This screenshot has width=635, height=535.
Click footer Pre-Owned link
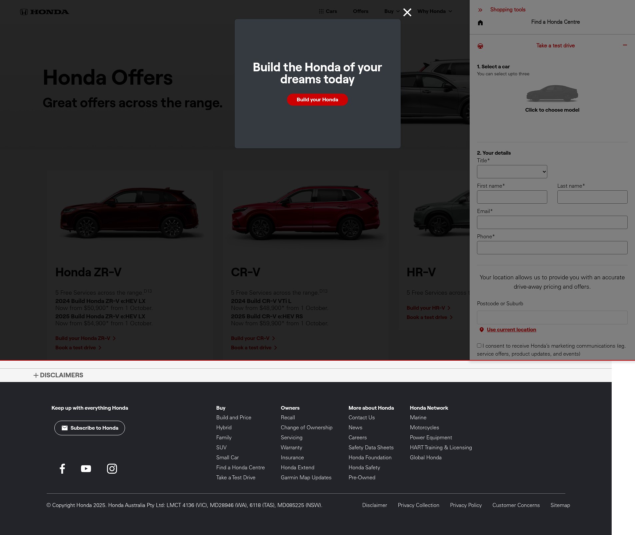362,478
